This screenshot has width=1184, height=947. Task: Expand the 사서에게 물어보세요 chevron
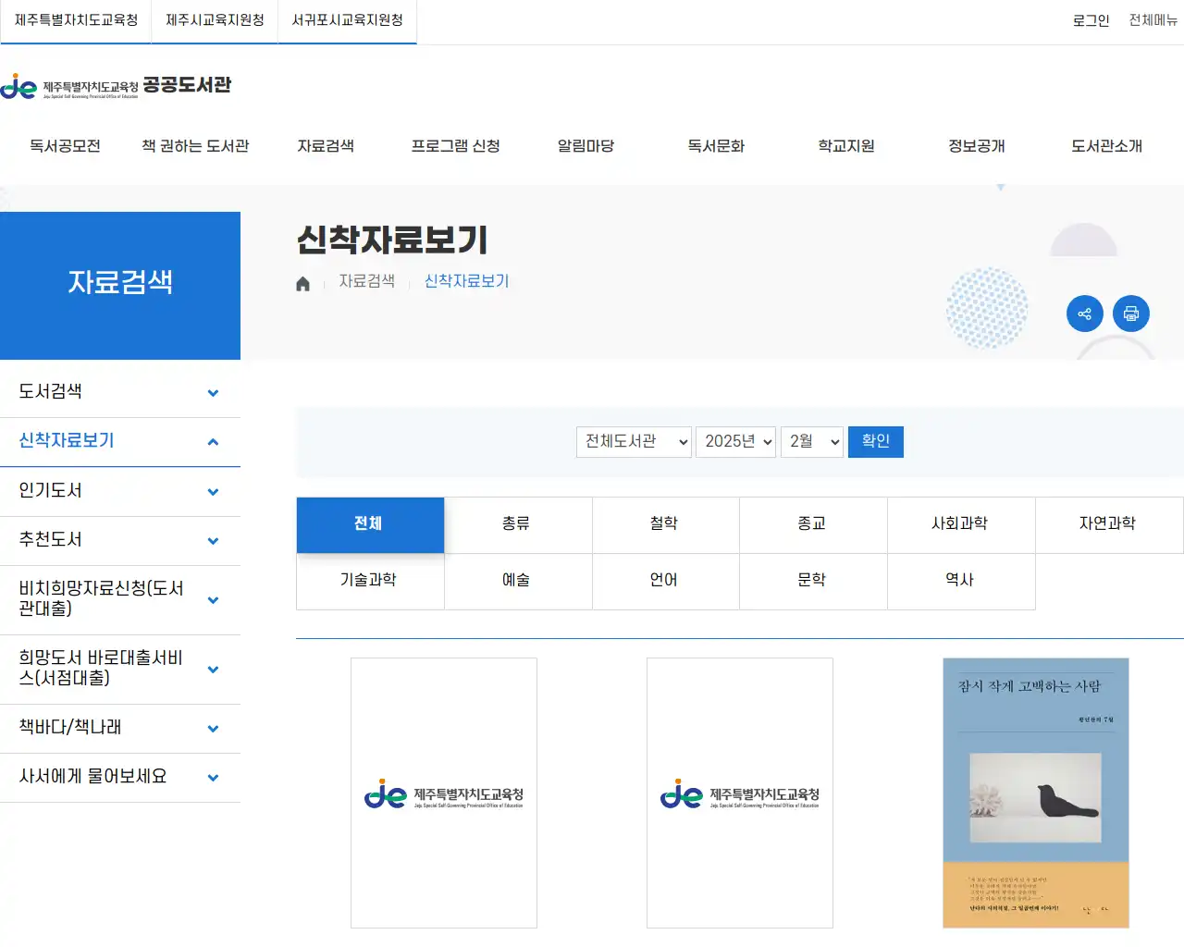(x=213, y=778)
